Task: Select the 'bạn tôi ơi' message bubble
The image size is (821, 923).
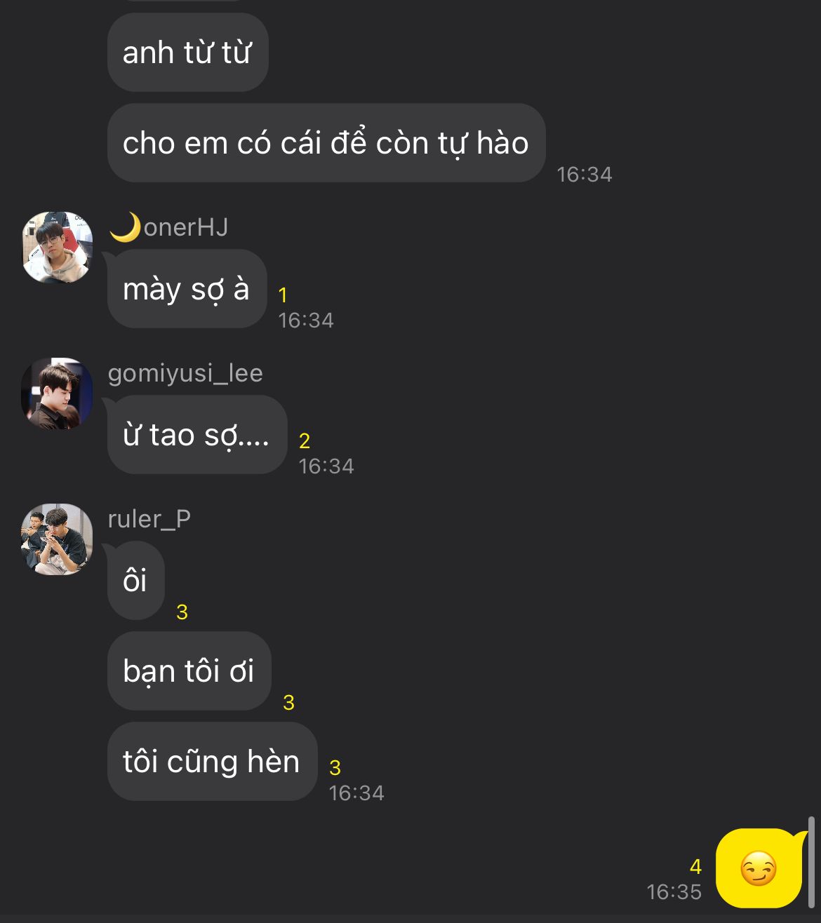Action: click(x=189, y=671)
